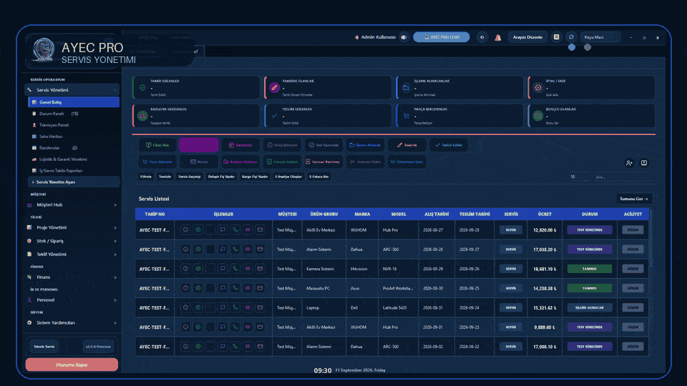Click the Oturumu Kapat button
The height and width of the screenshot is (386, 687).
click(x=72, y=365)
